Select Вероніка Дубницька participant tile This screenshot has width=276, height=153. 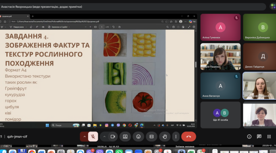(259, 27)
